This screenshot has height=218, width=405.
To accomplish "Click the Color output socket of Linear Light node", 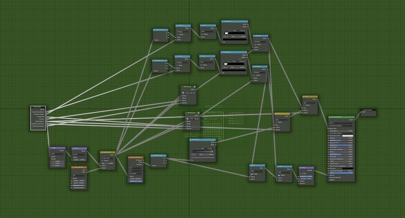I will (x=115, y=155).
